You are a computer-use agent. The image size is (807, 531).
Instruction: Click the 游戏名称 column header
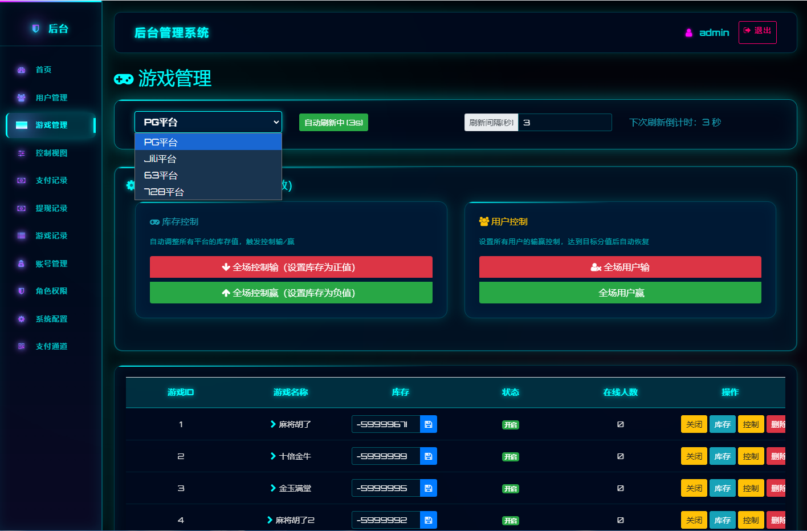tap(291, 392)
